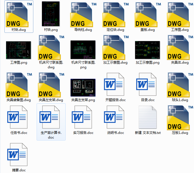Select the 夹具装备图.dwg file icon

[18, 85]
